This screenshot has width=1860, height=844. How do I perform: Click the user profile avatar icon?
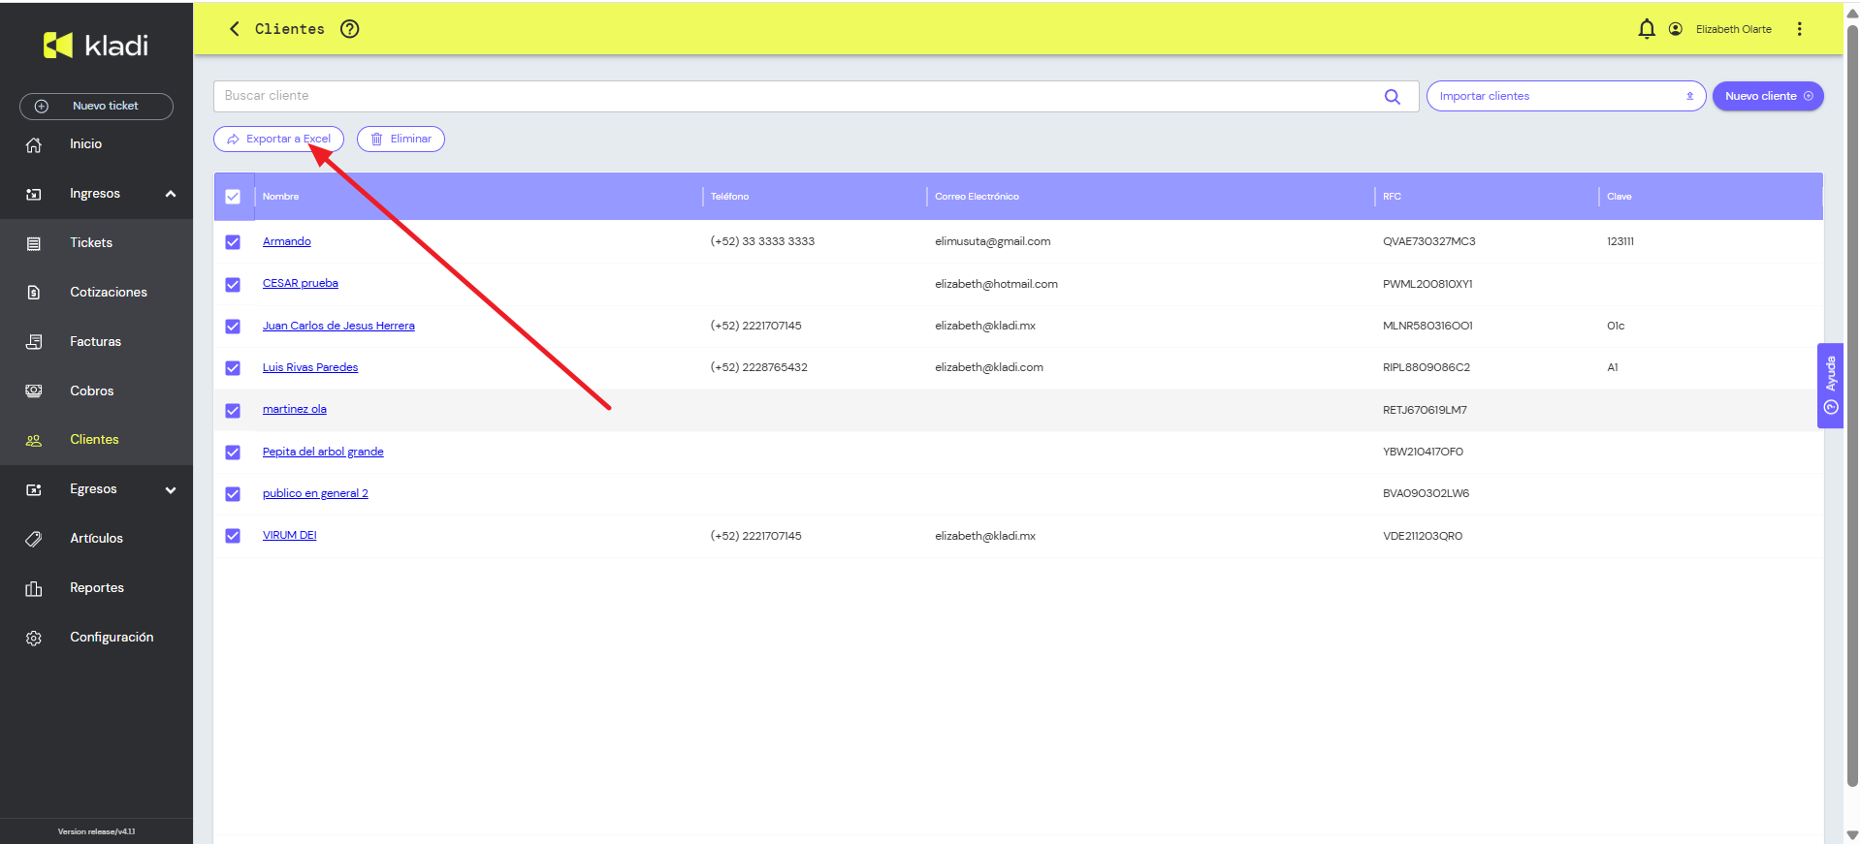(1676, 29)
